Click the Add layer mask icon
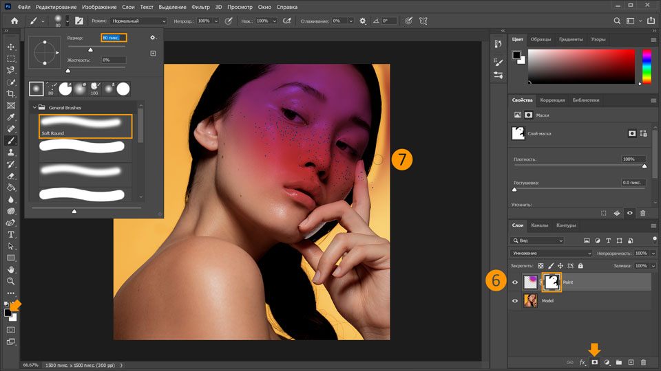The width and height of the screenshot is (661, 371). (595, 362)
